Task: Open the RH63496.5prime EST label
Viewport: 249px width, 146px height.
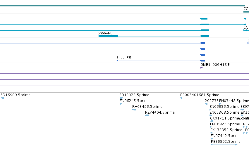Action: [147, 107]
